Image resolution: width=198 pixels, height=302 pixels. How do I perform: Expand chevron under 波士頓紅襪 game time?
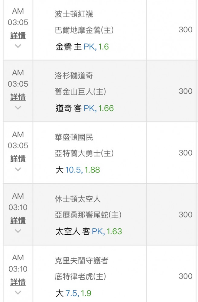pyautogui.click(x=18, y=46)
